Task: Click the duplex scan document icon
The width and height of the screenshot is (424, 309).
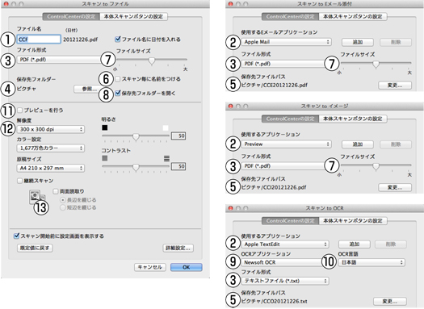Action: pos(36,197)
